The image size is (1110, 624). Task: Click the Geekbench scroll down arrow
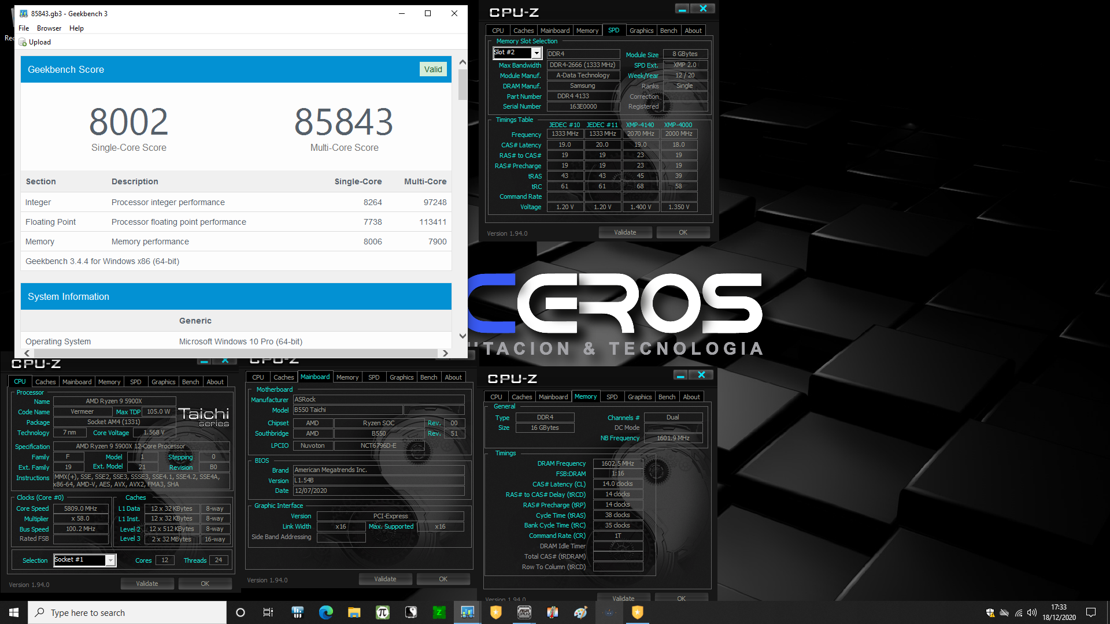coord(462,336)
